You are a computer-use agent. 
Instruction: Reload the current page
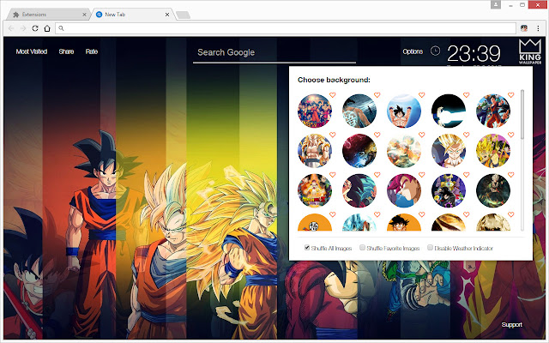click(35, 28)
